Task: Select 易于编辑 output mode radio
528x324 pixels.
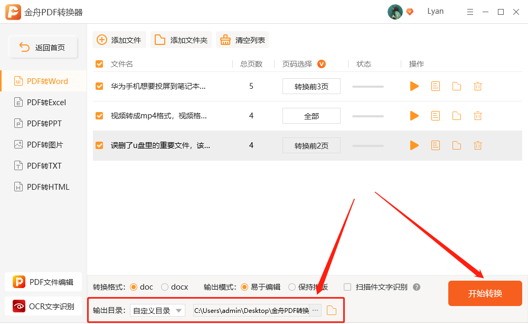Action: [x=244, y=287]
